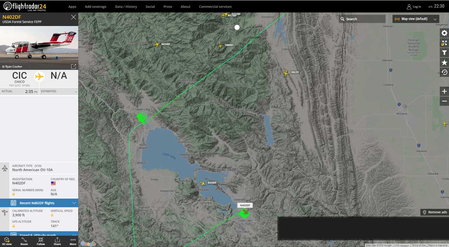The width and height of the screenshot is (449, 247).
Task: Show the flight Route
Action: [x=24, y=241]
